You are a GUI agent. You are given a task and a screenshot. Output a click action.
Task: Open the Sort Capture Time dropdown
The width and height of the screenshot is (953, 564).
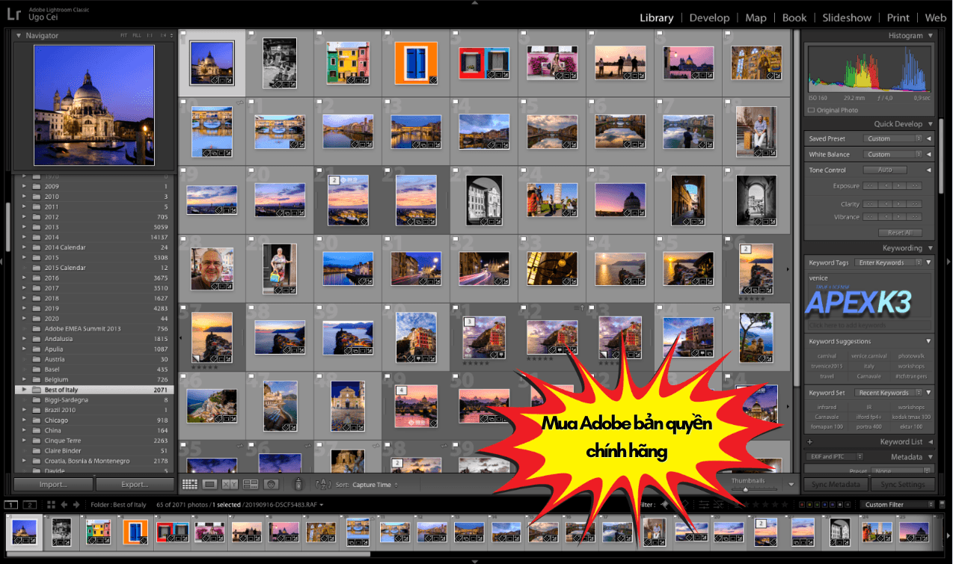click(376, 485)
